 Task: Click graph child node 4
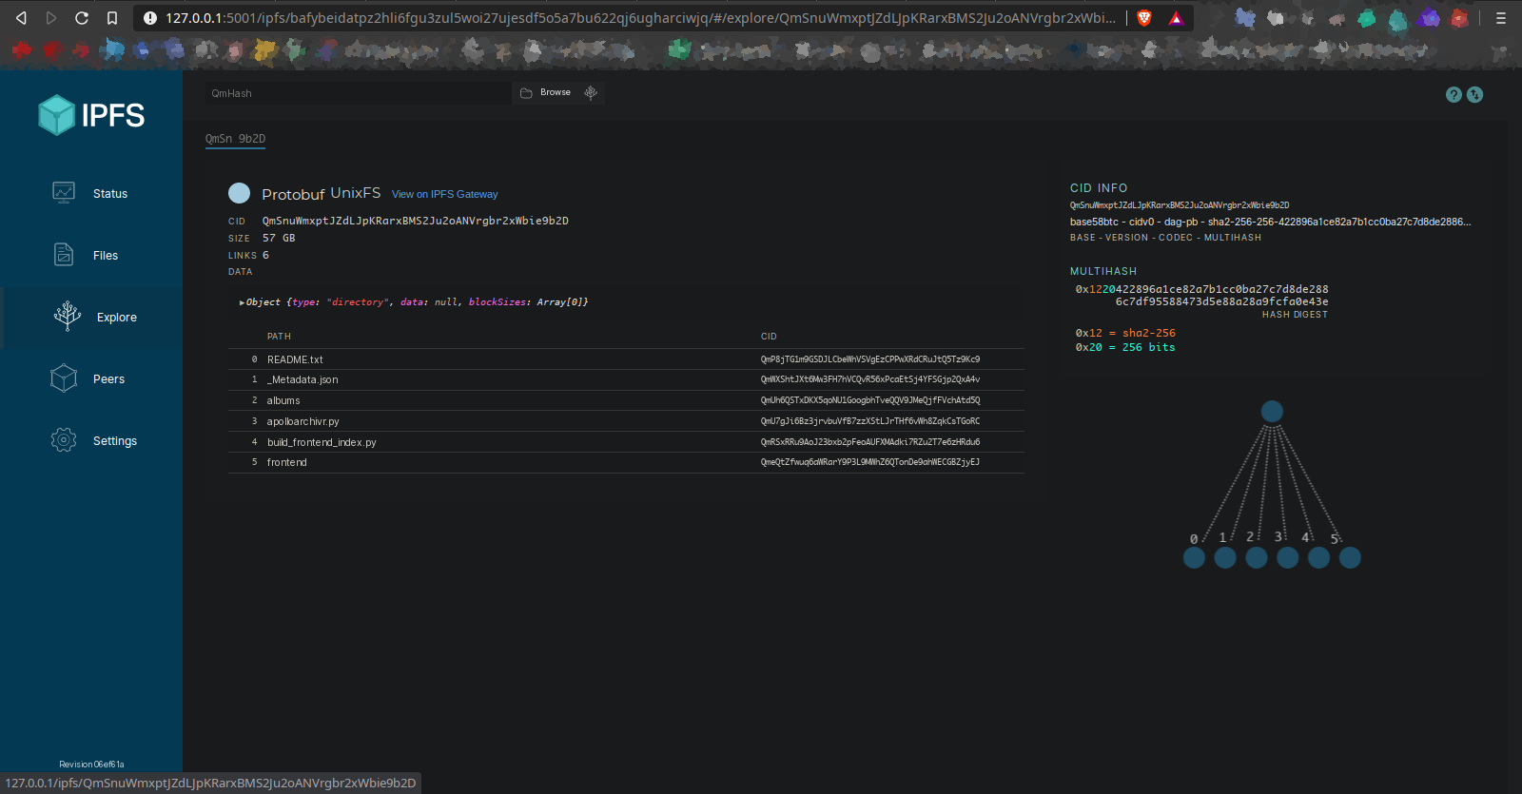point(1318,558)
